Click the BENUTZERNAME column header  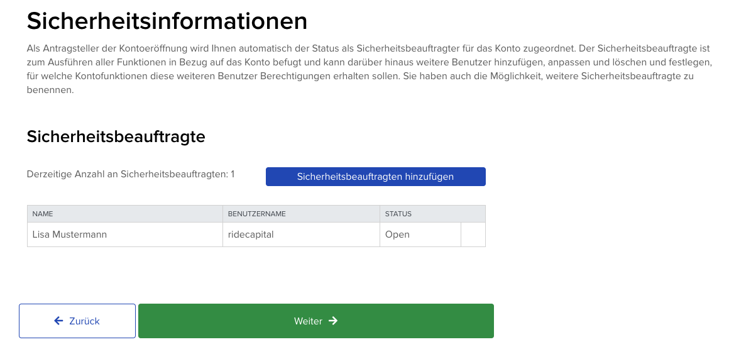pyautogui.click(x=257, y=214)
